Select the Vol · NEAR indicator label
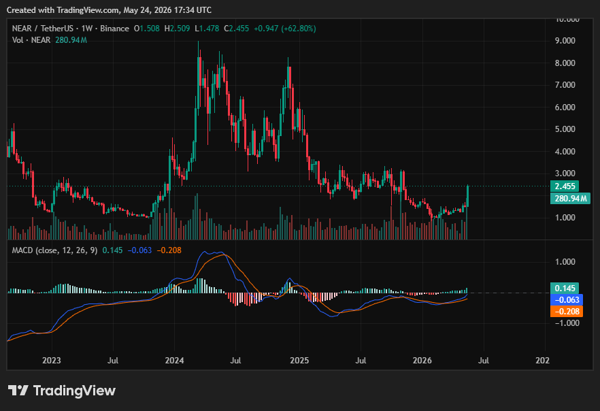 31,39
